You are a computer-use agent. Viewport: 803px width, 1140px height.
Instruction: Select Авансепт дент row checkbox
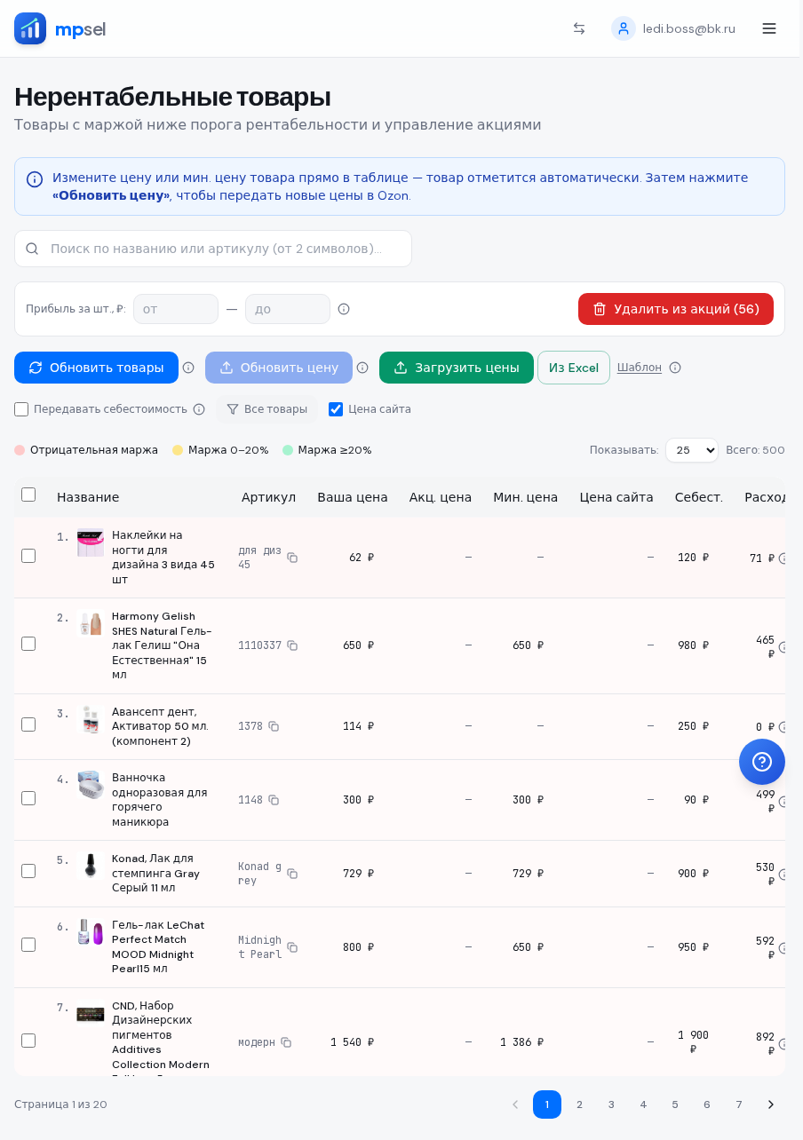point(28,724)
